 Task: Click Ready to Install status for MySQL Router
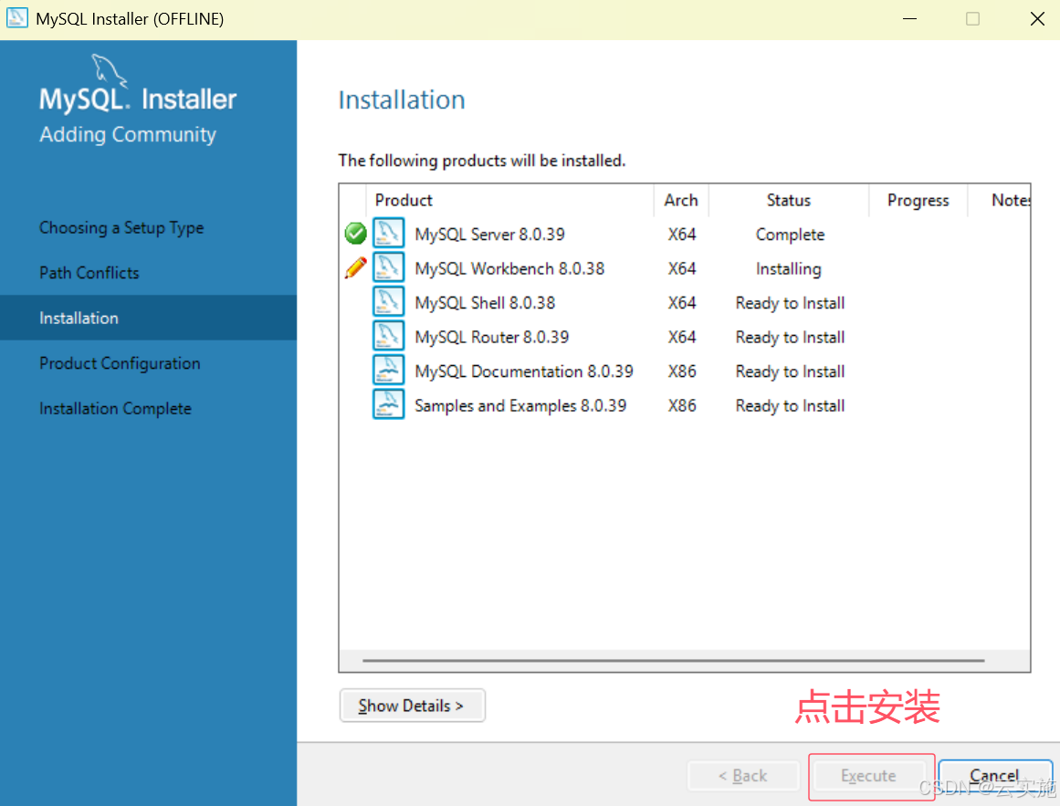pyautogui.click(x=790, y=337)
